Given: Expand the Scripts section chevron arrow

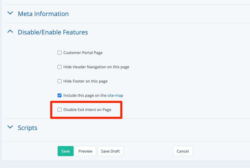Looking at the screenshot, I should (10, 127).
